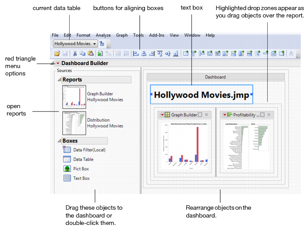Click the Paste clipboard icon
306x238 pixels.
(x=90, y=54)
